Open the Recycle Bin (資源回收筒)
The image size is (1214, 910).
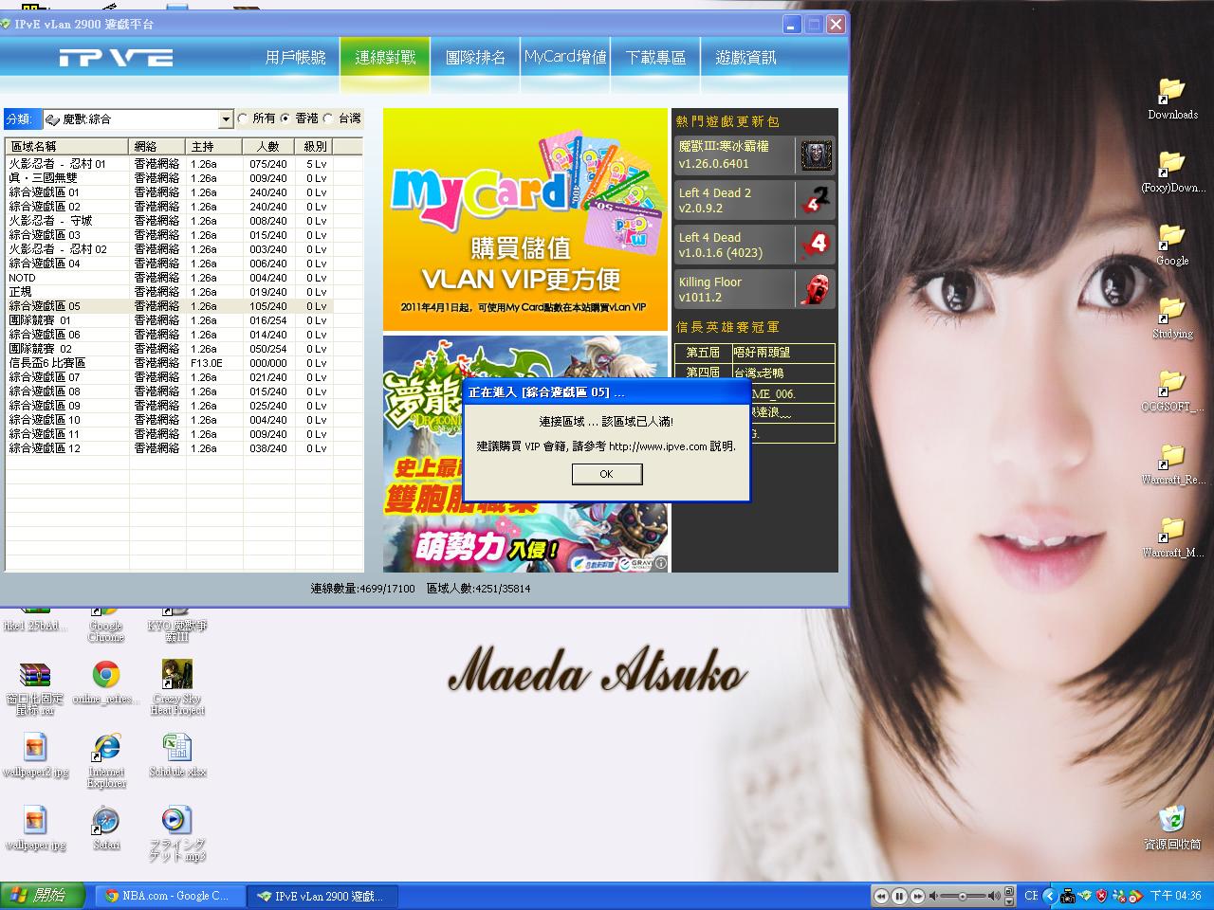tap(1172, 828)
